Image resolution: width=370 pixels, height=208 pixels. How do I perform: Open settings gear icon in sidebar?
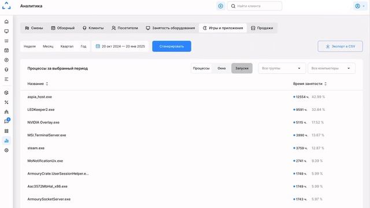pos(6,150)
